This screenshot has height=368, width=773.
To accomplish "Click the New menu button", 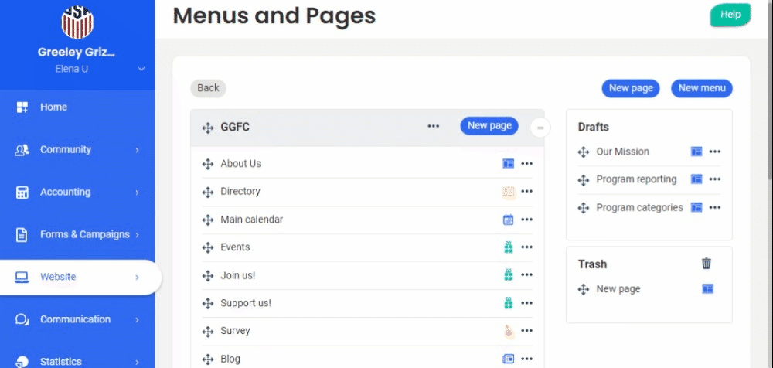I will coord(702,88).
